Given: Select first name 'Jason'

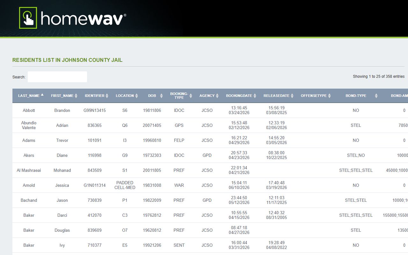Looking at the screenshot, I should tap(62, 200).
